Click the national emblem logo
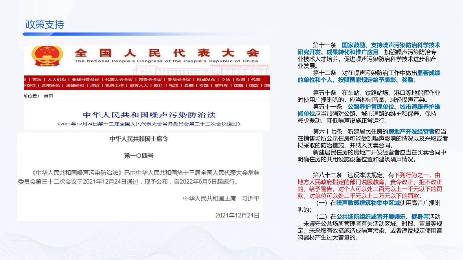The image size is (463, 260). [47, 56]
